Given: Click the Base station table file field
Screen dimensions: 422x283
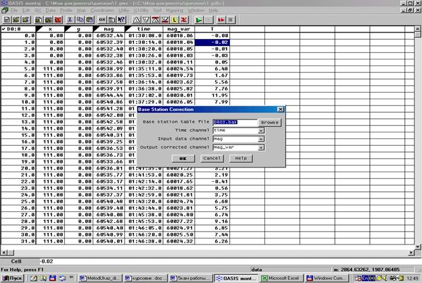Looking at the screenshot, I should [235, 122].
